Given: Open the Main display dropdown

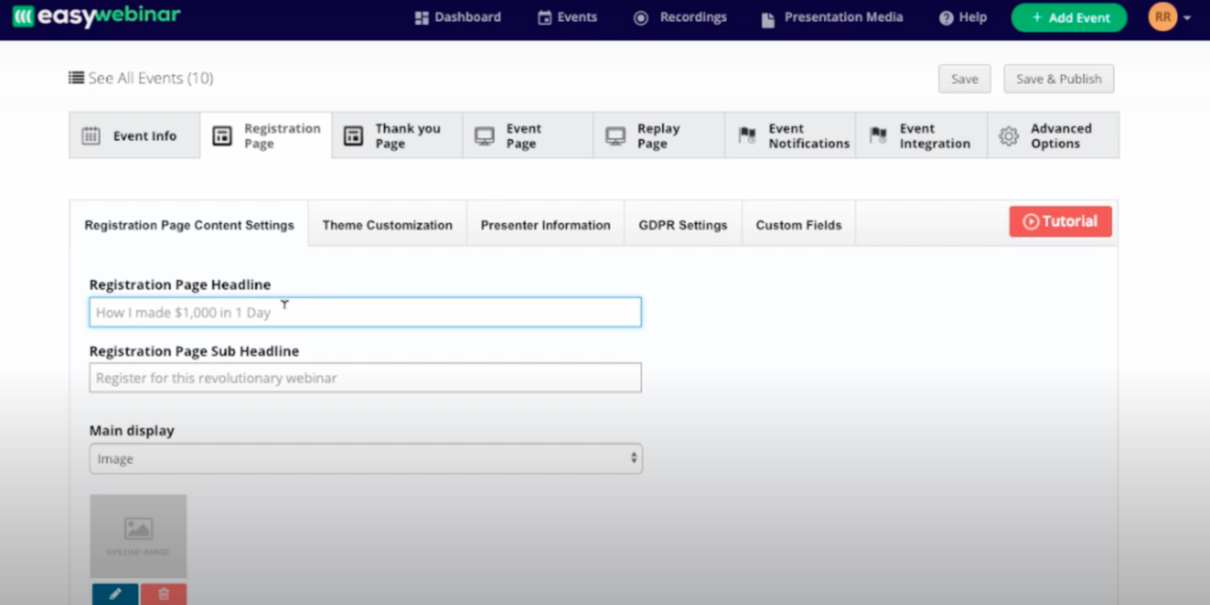Looking at the screenshot, I should (x=366, y=459).
